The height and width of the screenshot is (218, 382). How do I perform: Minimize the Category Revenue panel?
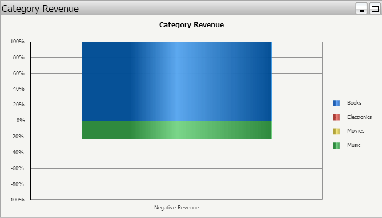(x=361, y=9)
